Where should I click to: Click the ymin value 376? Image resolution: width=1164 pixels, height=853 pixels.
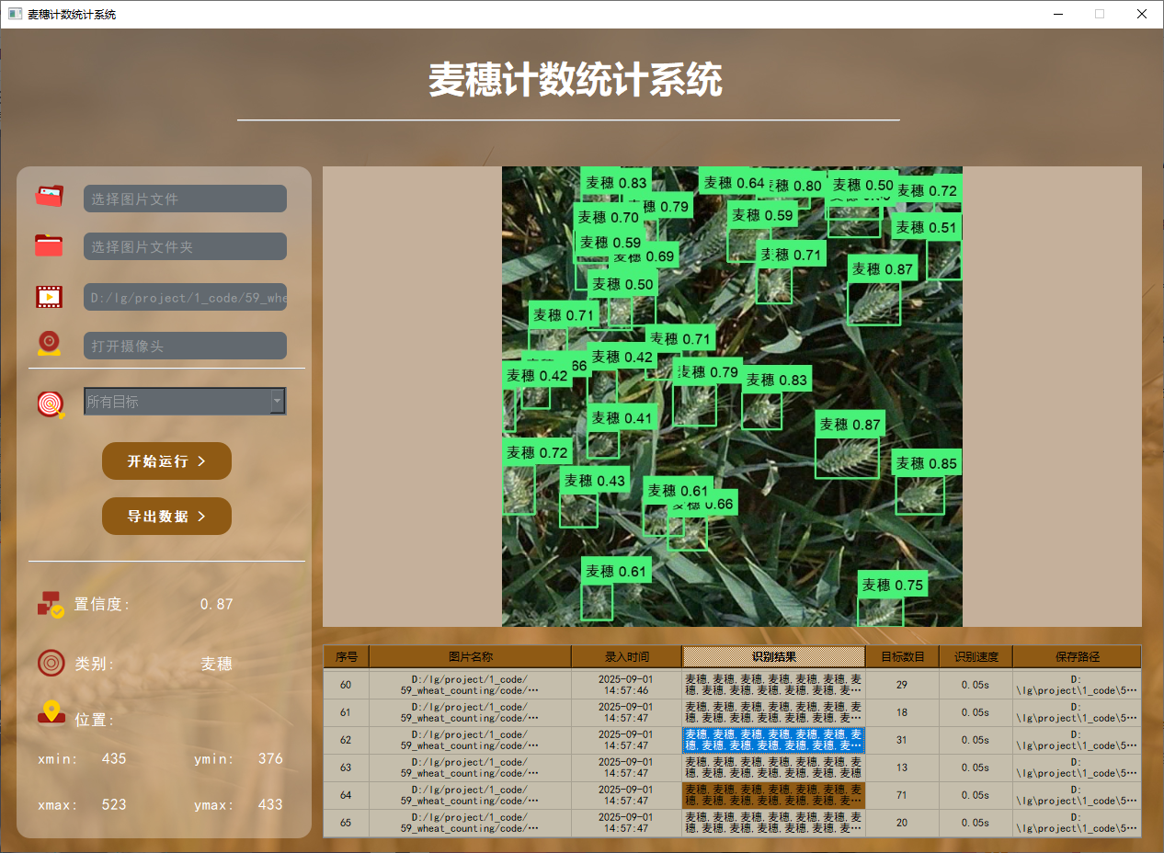click(270, 758)
